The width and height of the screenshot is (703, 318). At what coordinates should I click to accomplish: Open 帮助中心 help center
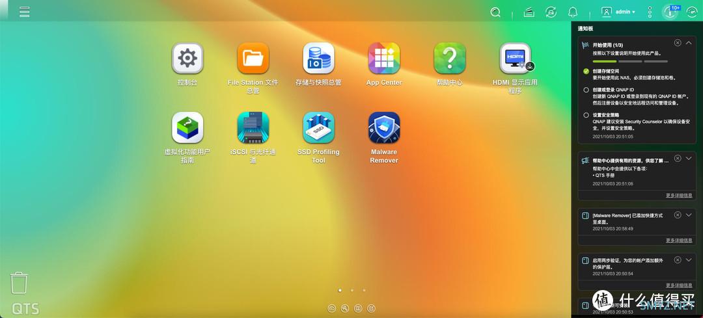coord(450,59)
